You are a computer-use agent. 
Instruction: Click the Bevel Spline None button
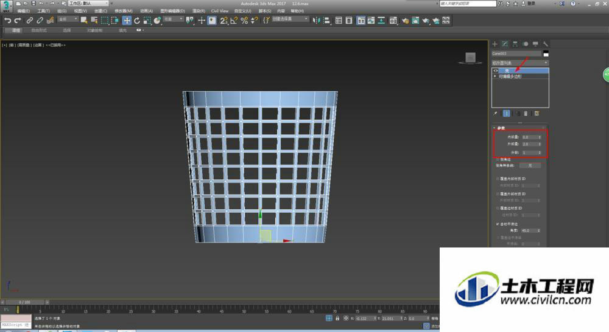[530, 165]
